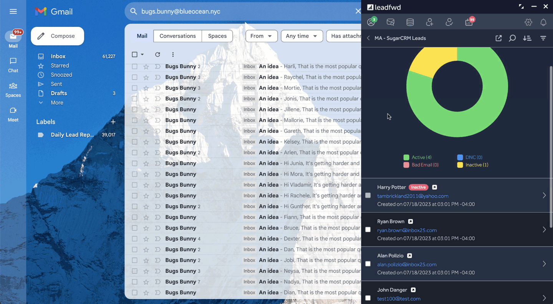Open Meet in the Gmail side rail
Image resolution: width=553 pixels, height=304 pixels.
(x=13, y=115)
